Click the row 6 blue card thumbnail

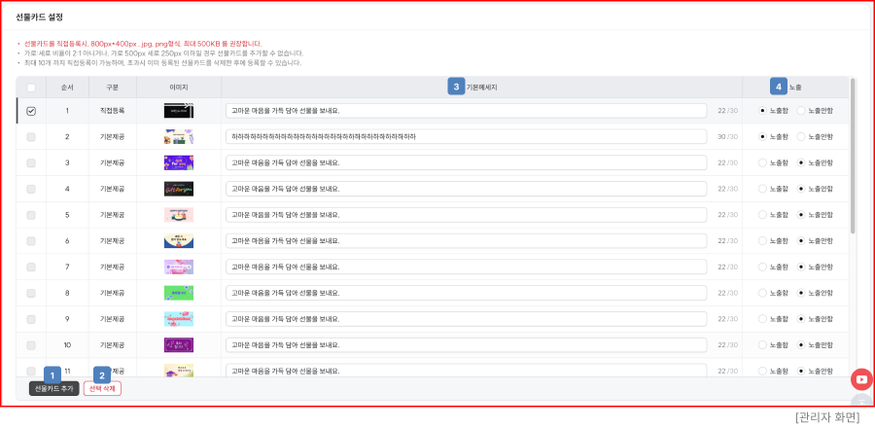point(179,240)
